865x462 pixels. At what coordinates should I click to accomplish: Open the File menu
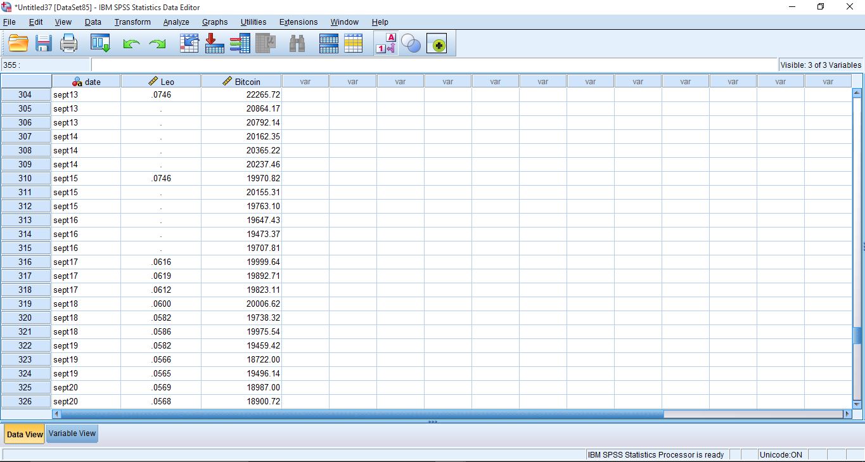click(x=10, y=22)
